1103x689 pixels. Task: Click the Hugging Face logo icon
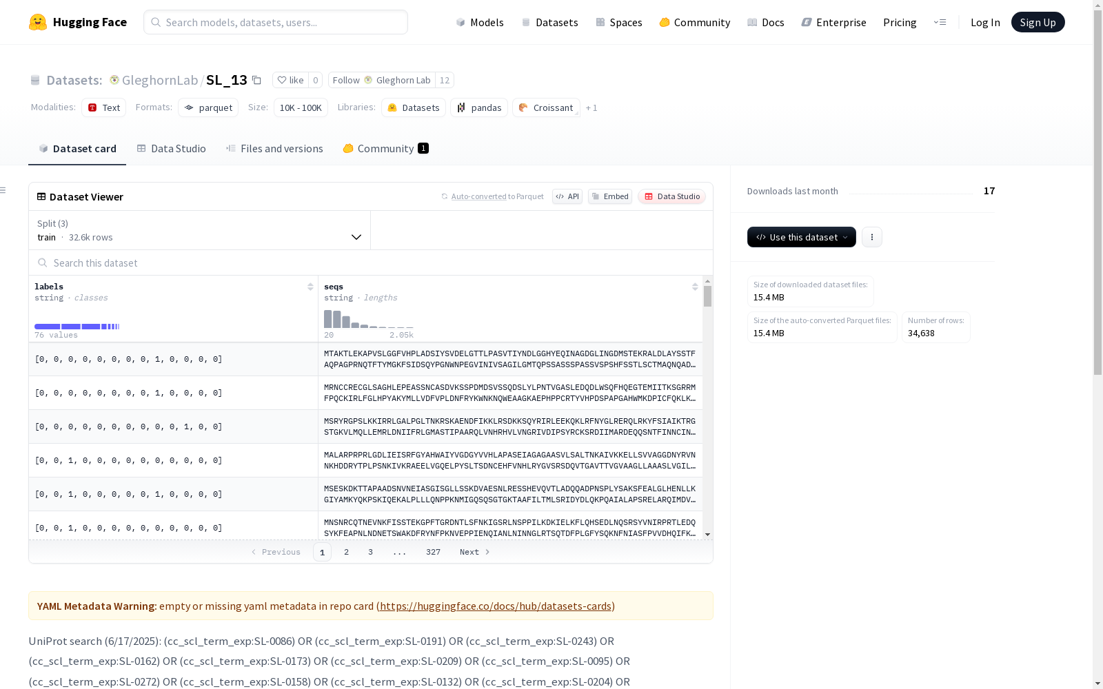[x=38, y=22]
